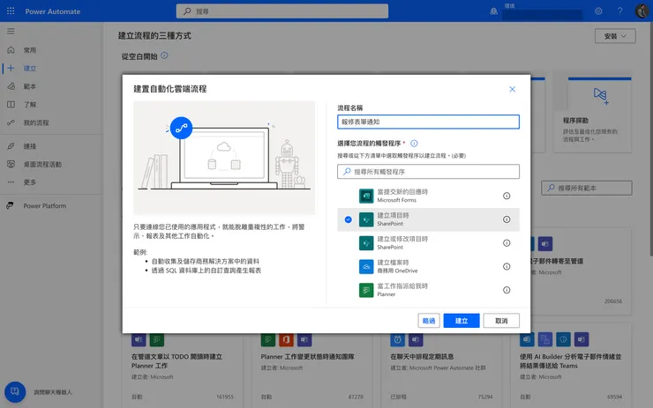Select the Microsoft Forms 當提交新的回應時 trigger
This screenshot has width=653, height=408.
coord(428,196)
